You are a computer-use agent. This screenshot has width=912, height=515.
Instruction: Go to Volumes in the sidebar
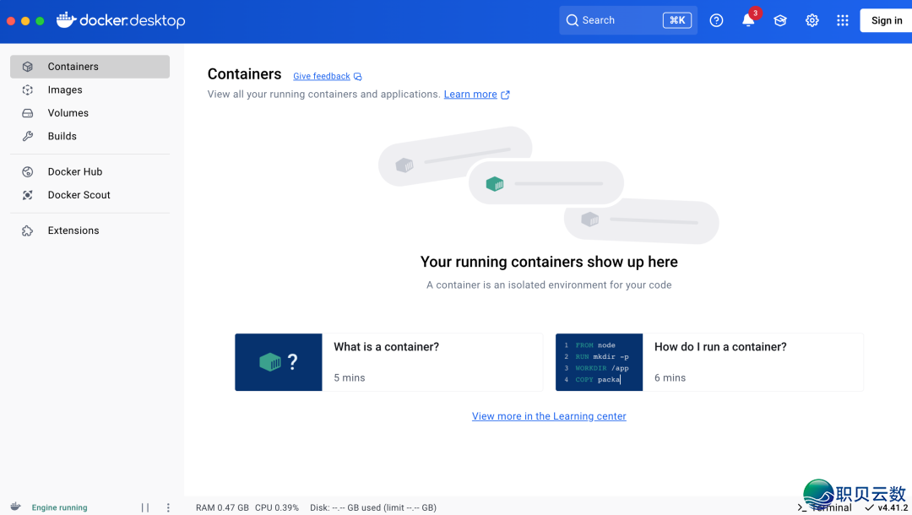click(x=68, y=113)
